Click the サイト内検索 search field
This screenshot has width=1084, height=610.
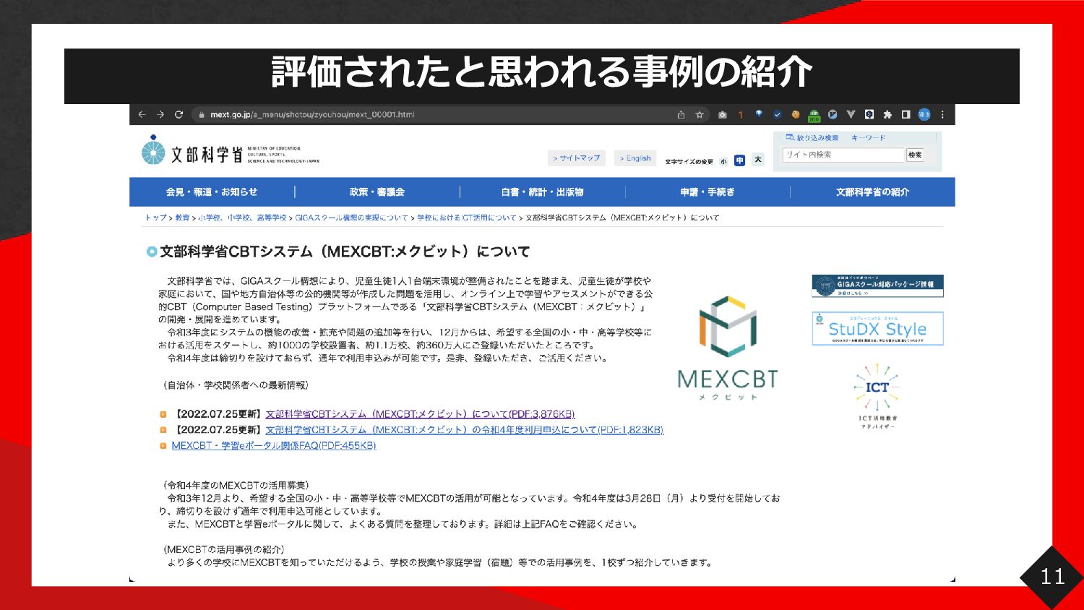click(x=844, y=155)
